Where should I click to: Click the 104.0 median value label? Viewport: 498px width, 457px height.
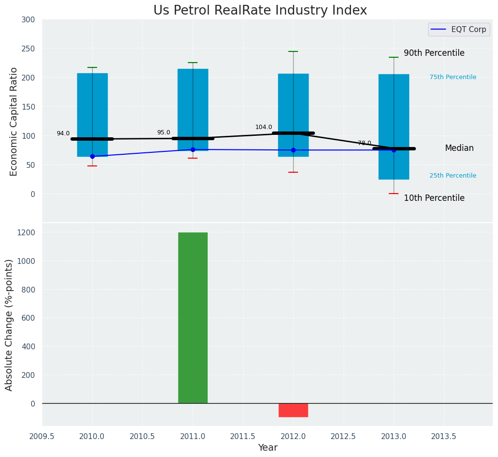[264, 127]
